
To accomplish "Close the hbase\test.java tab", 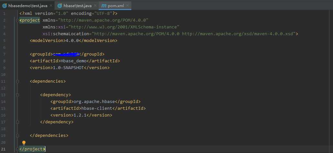I will (95, 6).
